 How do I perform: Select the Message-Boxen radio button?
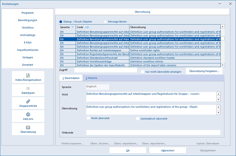(106, 21)
